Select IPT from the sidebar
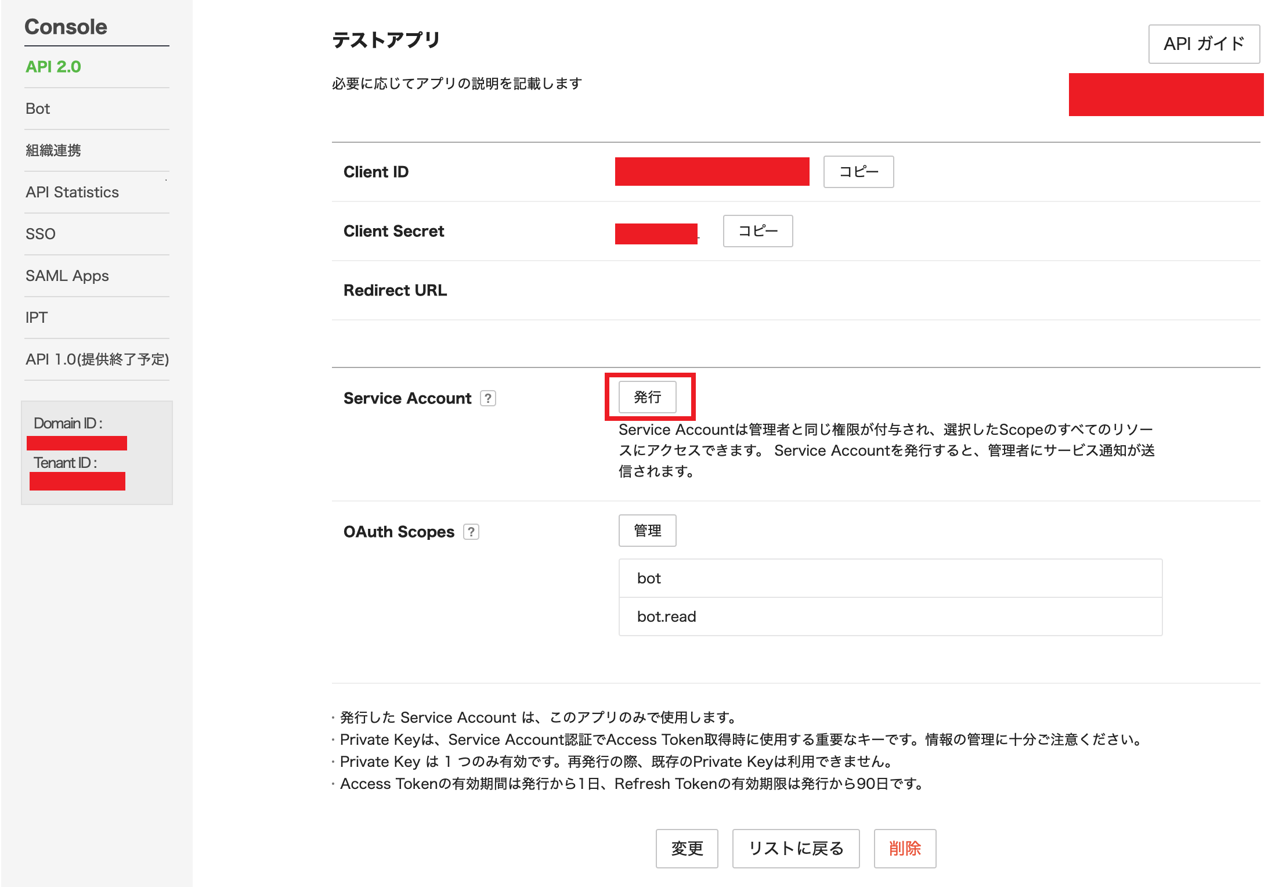The image size is (1286, 887). tap(36, 317)
